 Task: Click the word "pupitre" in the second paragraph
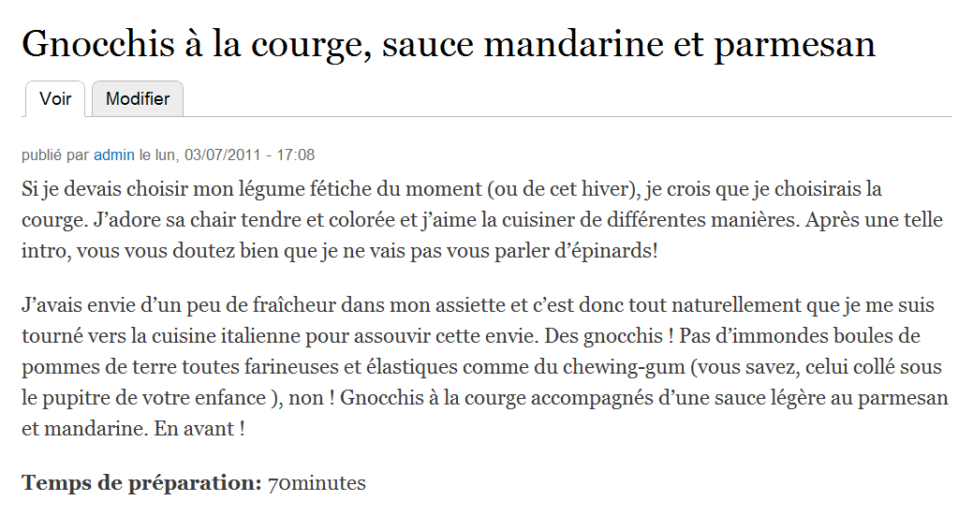tap(70, 398)
